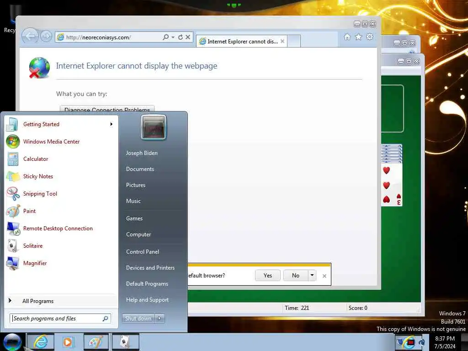The image size is (468, 351).
Task: Launch the Snipping Tool
Action: click(x=60, y=193)
